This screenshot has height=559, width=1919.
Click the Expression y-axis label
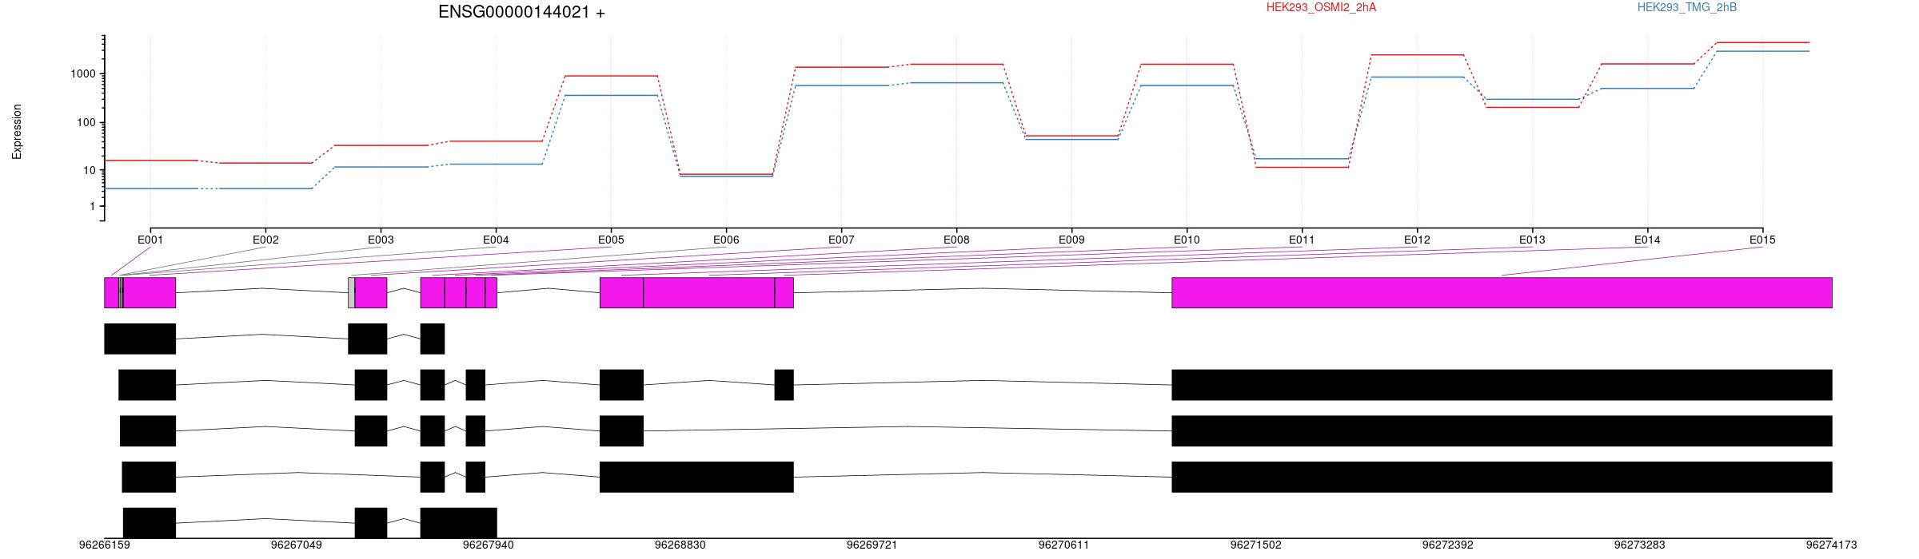pyautogui.click(x=17, y=132)
